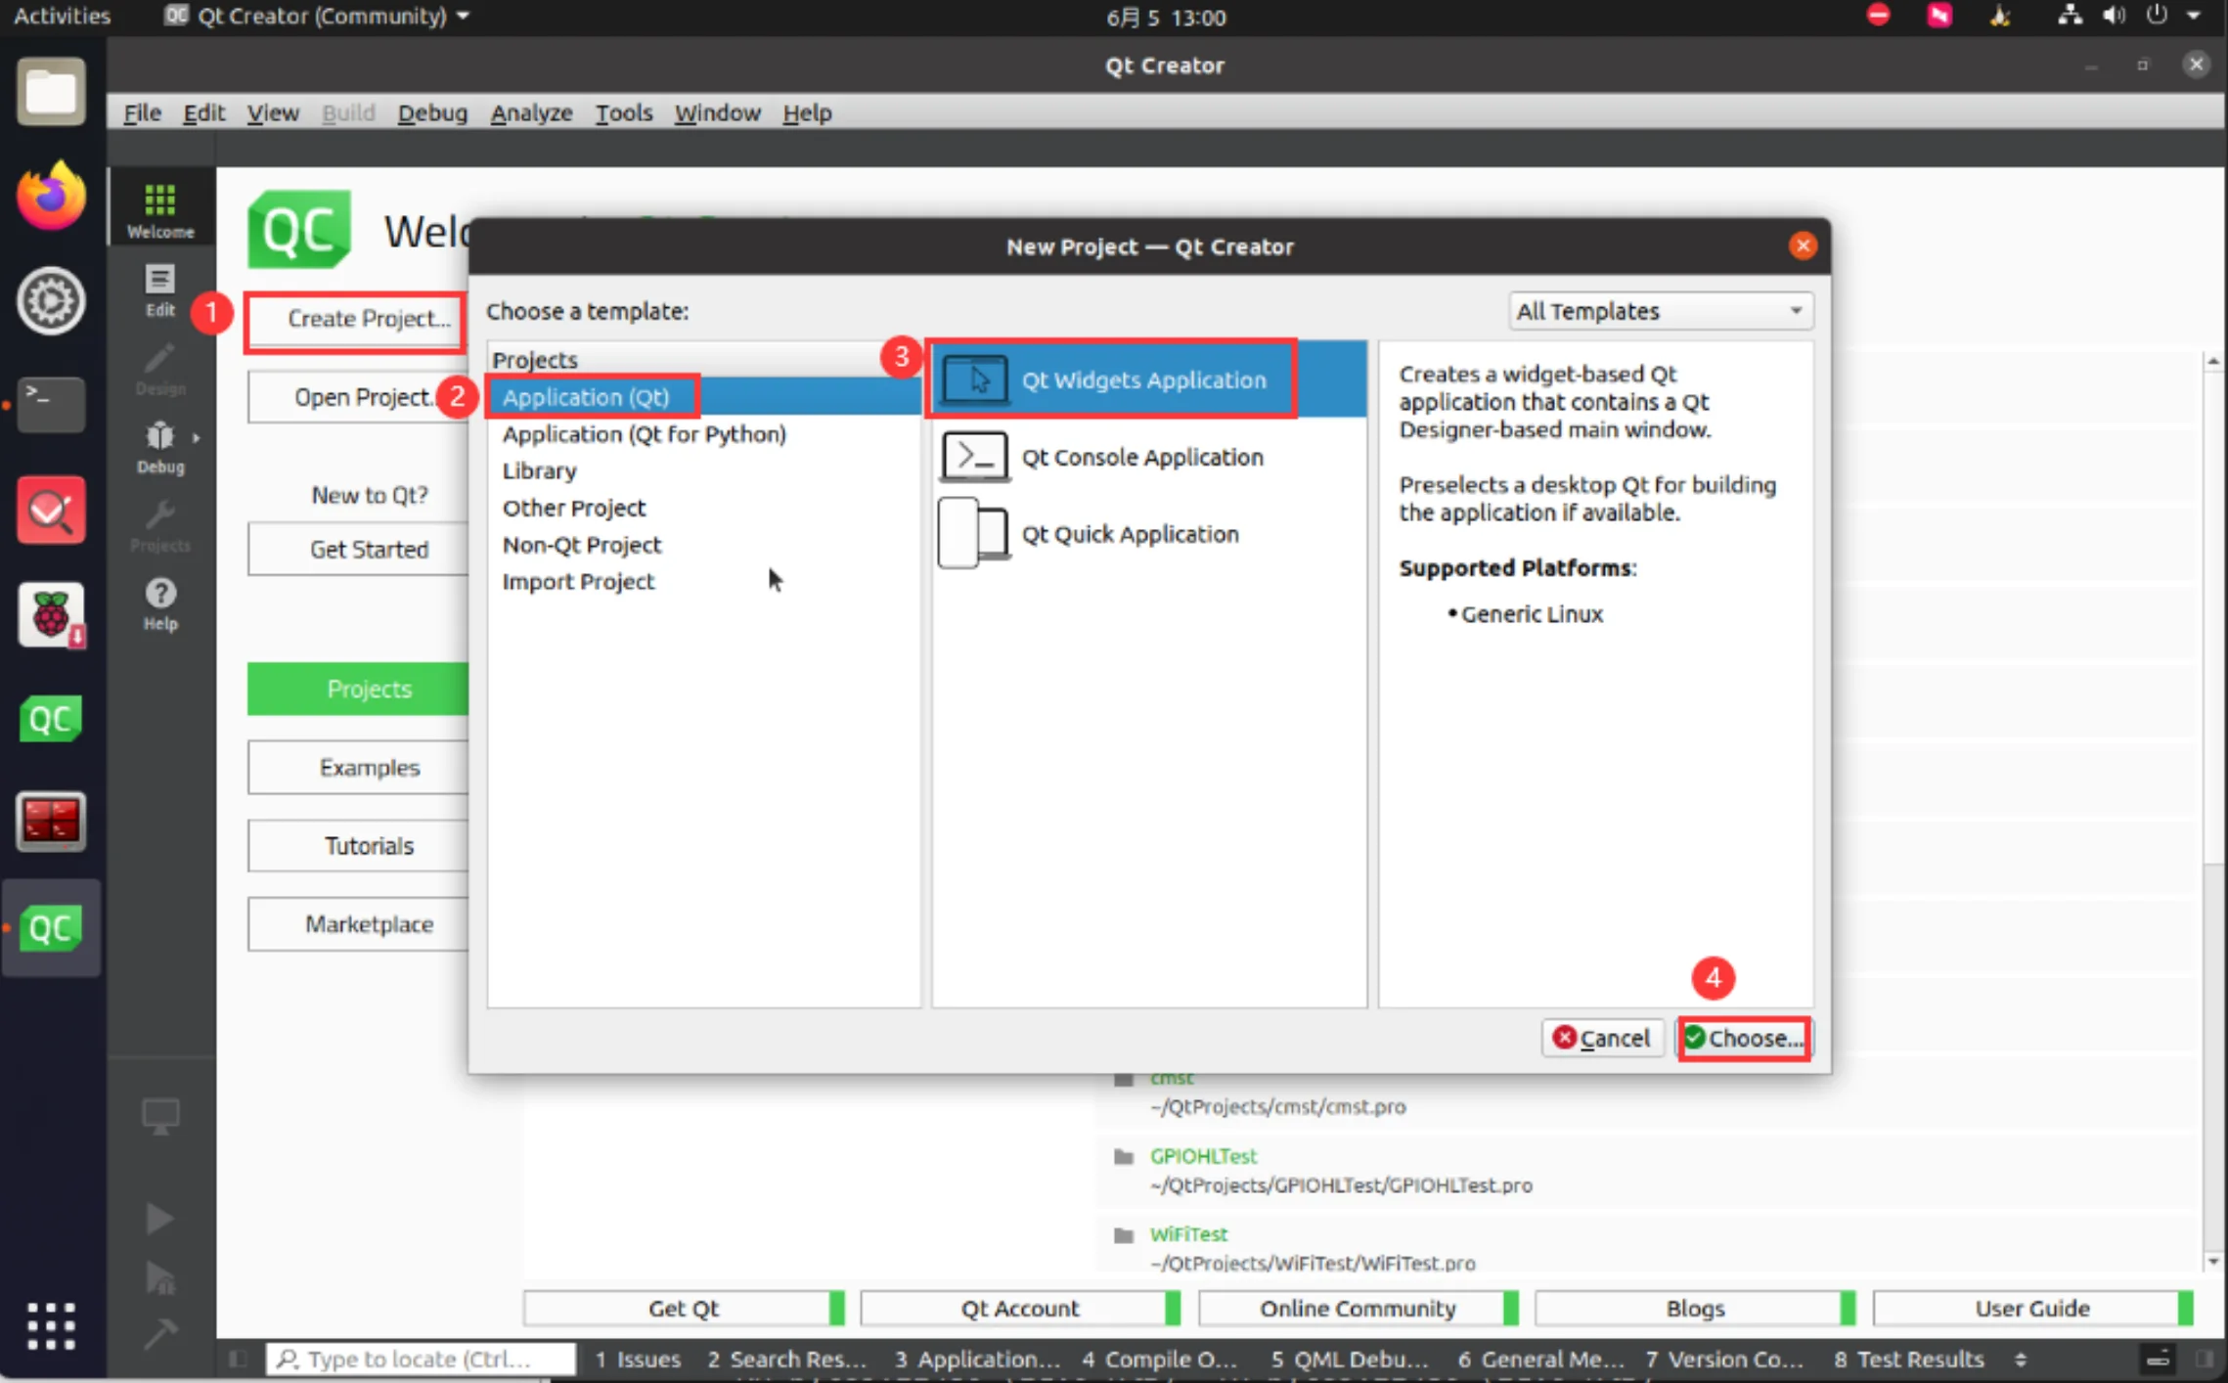Viewport: 2228px width, 1383px height.
Task: Open the File menu
Action: (142, 112)
